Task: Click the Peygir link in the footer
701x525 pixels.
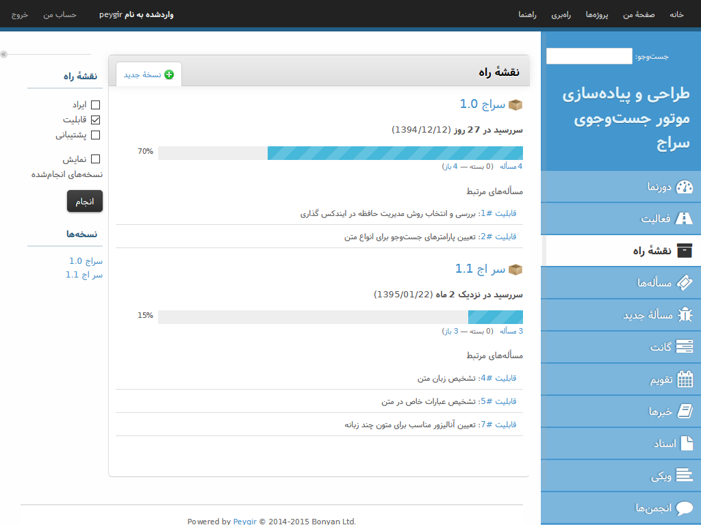Action: (x=245, y=522)
